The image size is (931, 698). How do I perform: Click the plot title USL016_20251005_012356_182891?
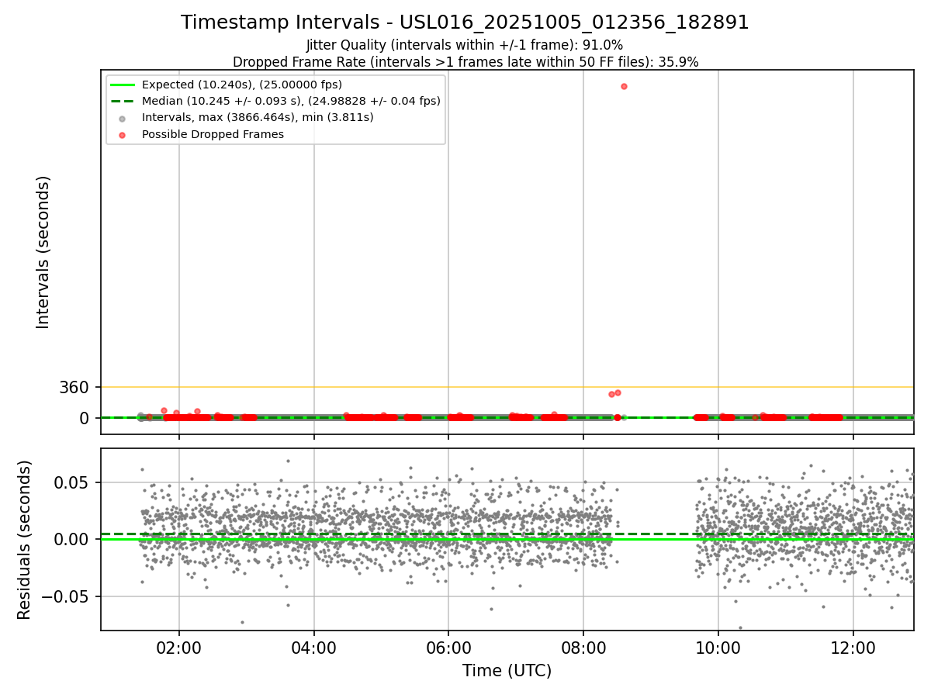(x=465, y=22)
